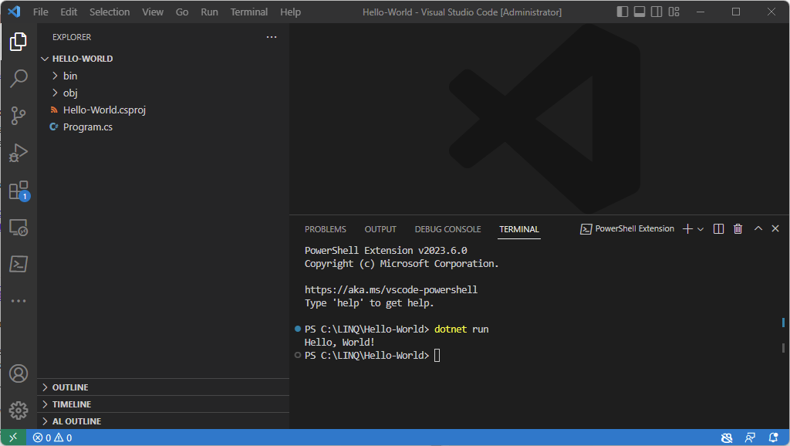Open Source Control view
This screenshot has width=790, height=446.
coord(19,116)
